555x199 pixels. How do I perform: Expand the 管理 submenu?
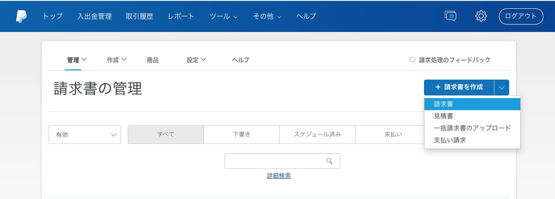tap(77, 60)
